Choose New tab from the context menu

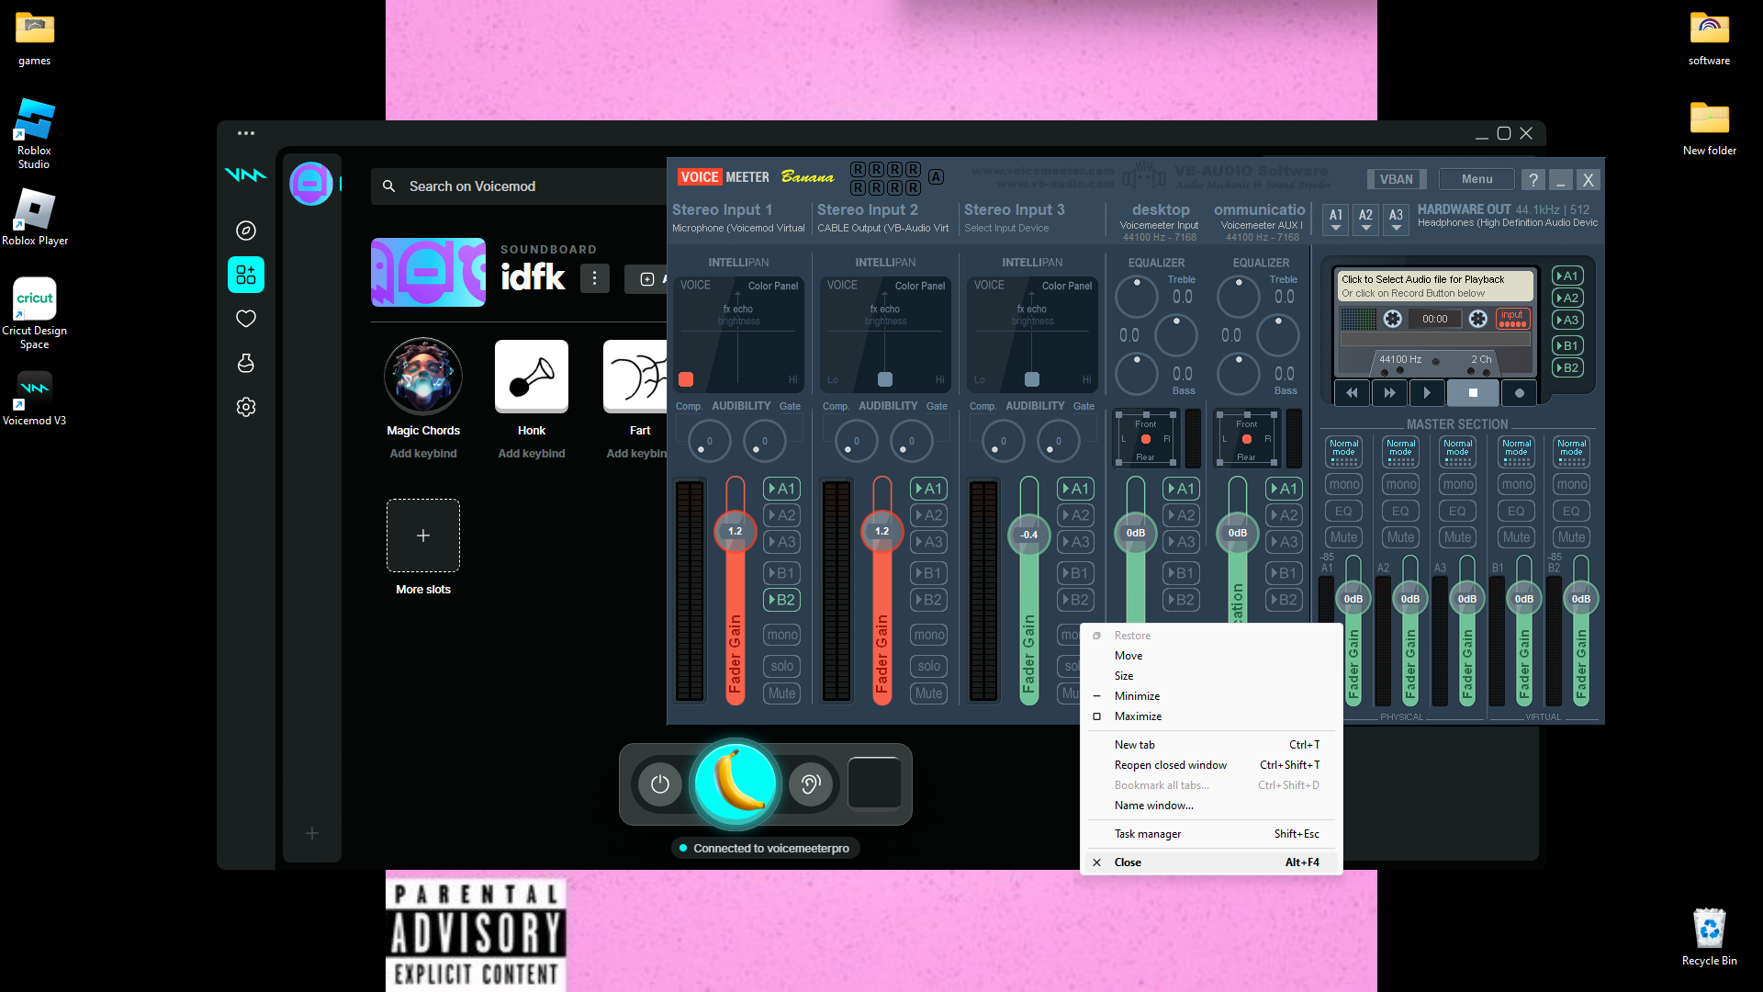click(1135, 745)
